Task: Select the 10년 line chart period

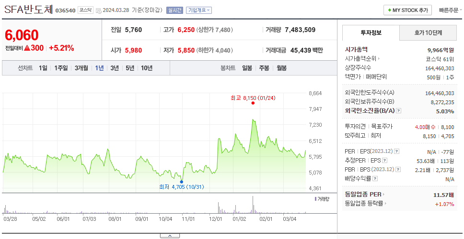Action: point(147,68)
